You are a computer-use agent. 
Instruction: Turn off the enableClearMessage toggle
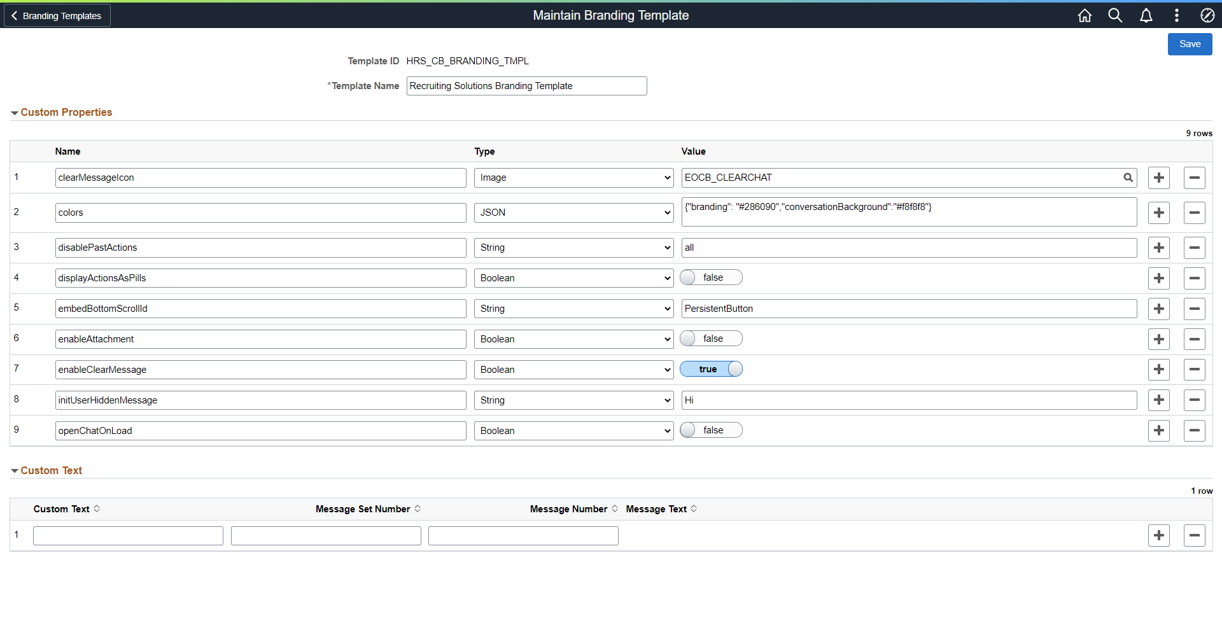pyautogui.click(x=711, y=369)
